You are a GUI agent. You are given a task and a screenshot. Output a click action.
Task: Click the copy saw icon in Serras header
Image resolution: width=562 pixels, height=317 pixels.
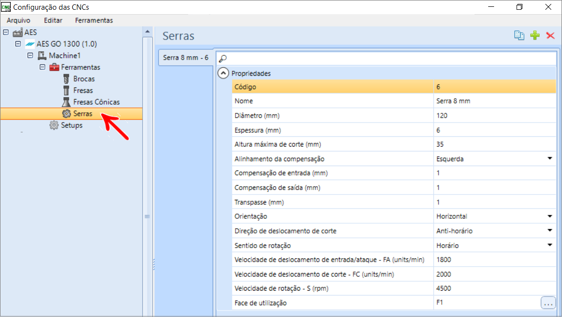point(519,35)
